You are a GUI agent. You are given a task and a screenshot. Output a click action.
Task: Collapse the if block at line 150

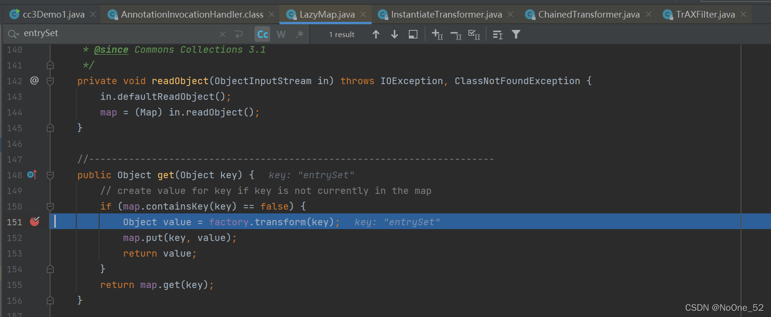coord(50,206)
